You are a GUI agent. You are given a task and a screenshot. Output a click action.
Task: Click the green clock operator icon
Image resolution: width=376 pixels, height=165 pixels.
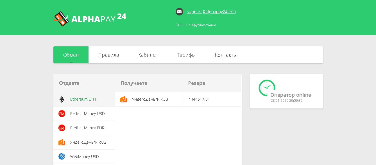click(x=266, y=88)
